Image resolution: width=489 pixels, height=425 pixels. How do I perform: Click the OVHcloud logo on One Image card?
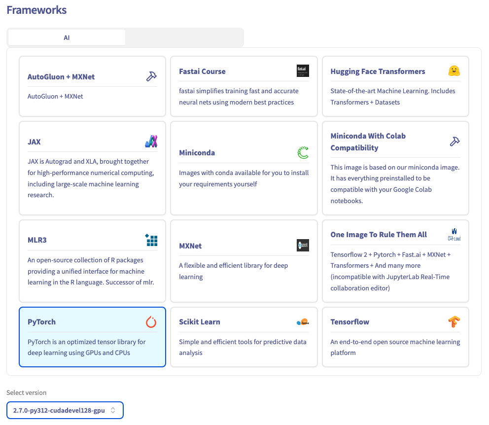tap(454, 235)
